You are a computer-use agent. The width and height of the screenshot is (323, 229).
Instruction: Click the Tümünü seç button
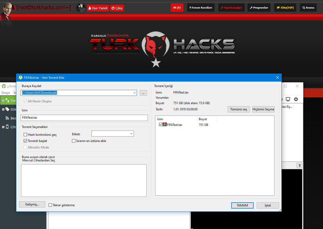tap(239, 109)
